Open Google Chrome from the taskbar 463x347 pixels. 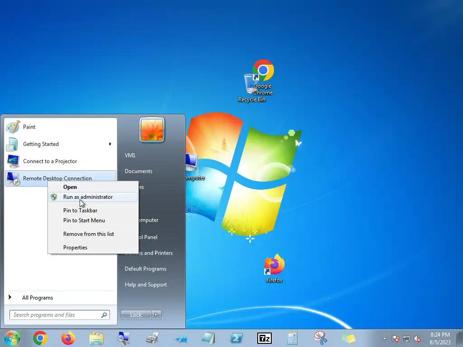tap(40, 338)
